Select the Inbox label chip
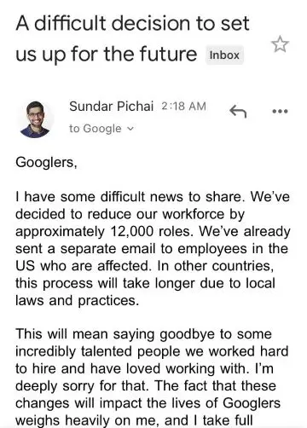This screenshot has width=307, height=428. point(224,55)
